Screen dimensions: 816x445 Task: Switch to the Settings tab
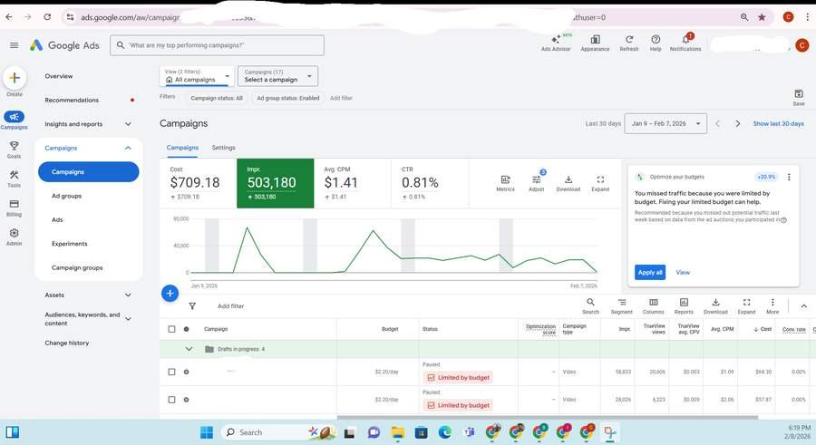tap(223, 148)
